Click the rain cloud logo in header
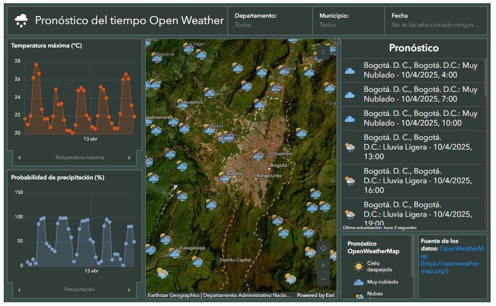 tap(21, 21)
